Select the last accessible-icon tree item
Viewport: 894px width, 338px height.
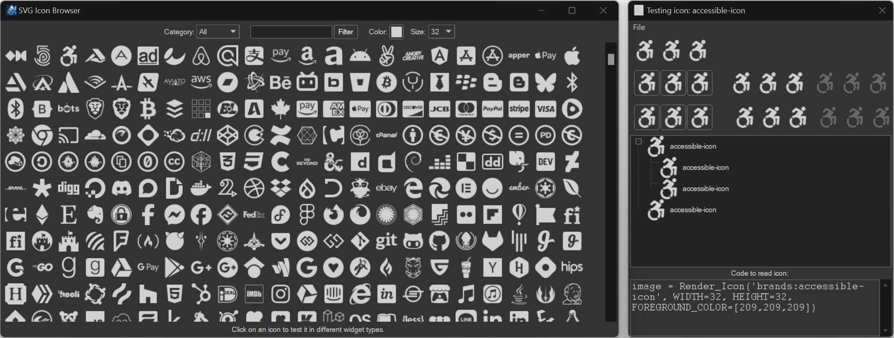[693, 210]
